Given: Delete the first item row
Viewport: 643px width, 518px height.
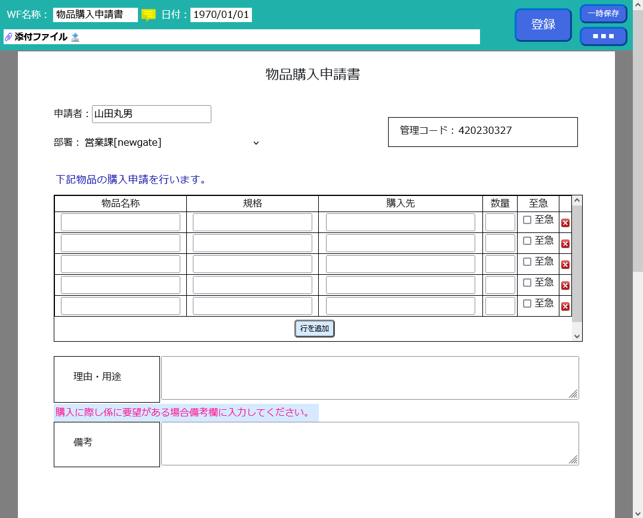Looking at the screenshot, I should pyautogui.click(x=565, y=223).
